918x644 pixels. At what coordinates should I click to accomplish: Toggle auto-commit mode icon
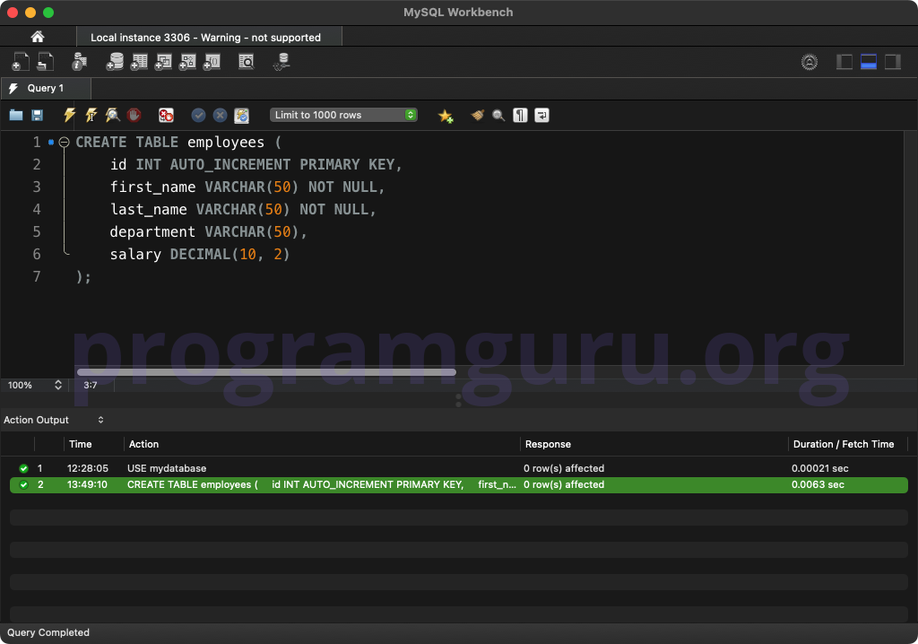[242, 116]
